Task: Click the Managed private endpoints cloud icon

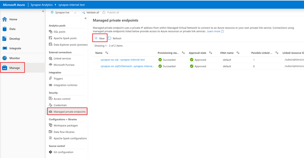Action: tap(51, 112)
